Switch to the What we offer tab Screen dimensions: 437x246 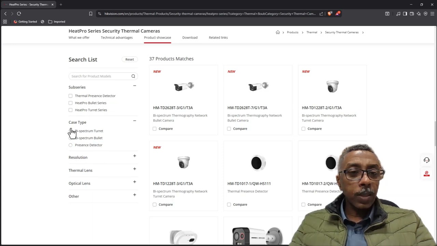(79, 38)
